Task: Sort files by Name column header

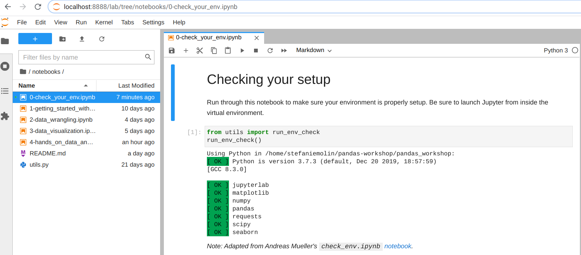Action: point(55,85)
